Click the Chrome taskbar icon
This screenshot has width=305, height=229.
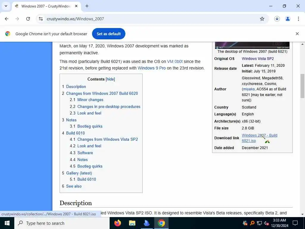pyautogui.click(x=161, y=223)
